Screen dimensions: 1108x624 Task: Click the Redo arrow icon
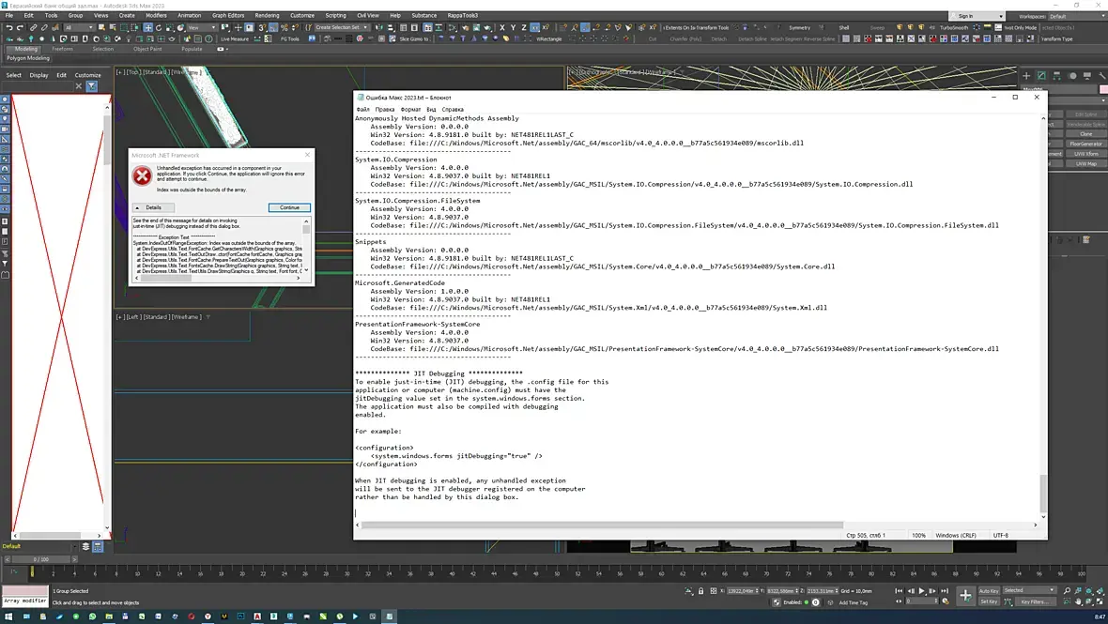click(19, 27)
